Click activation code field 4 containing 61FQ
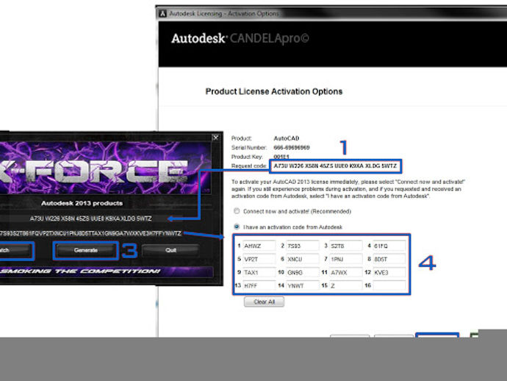Screen dimensions: 507x381 point(389,246)
